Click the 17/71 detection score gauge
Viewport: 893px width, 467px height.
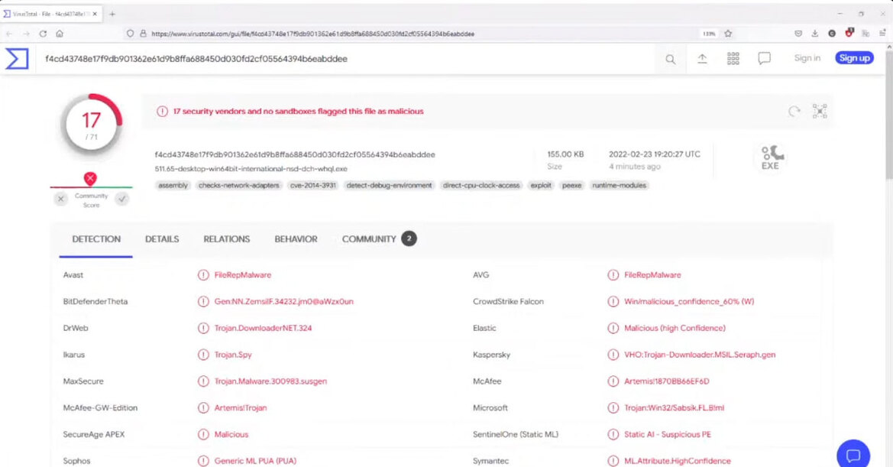tap(91, 125)
